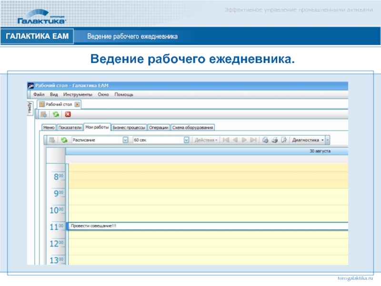Switch to the Показатели tab
Screen dimensions: 381x286
(70, 127)
